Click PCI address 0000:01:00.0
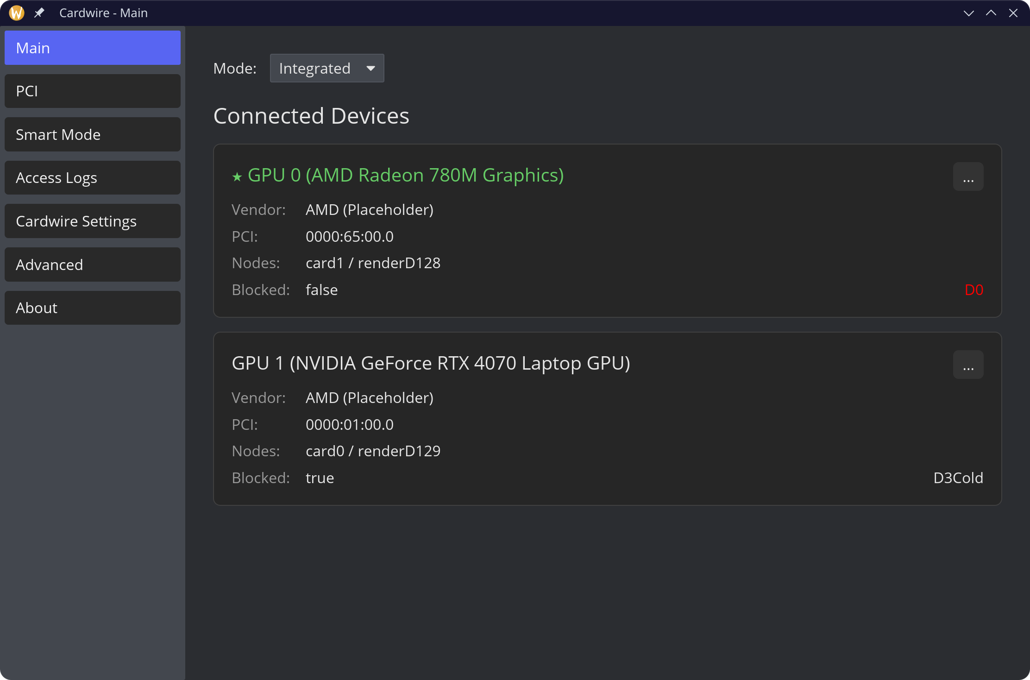 coord(350,425)
